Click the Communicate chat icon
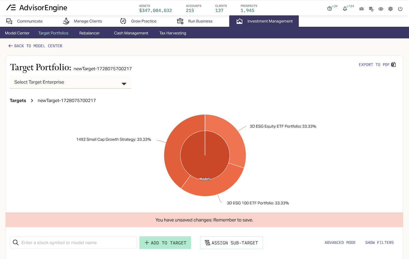Screen dimensions: 409x259 click(9, 21)
